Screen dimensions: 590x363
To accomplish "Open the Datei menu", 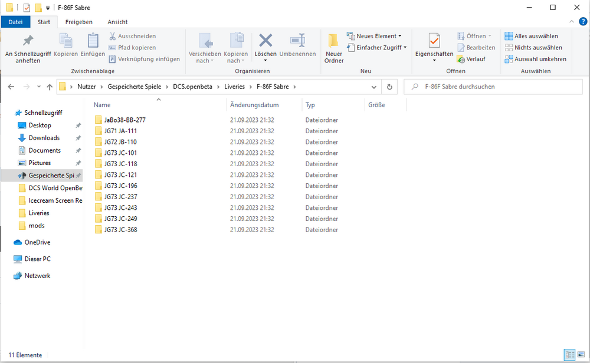I will point(15,22).
